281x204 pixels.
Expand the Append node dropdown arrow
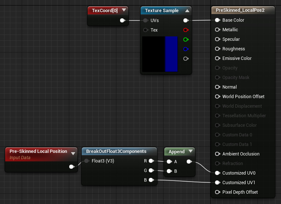coord(190,151)
